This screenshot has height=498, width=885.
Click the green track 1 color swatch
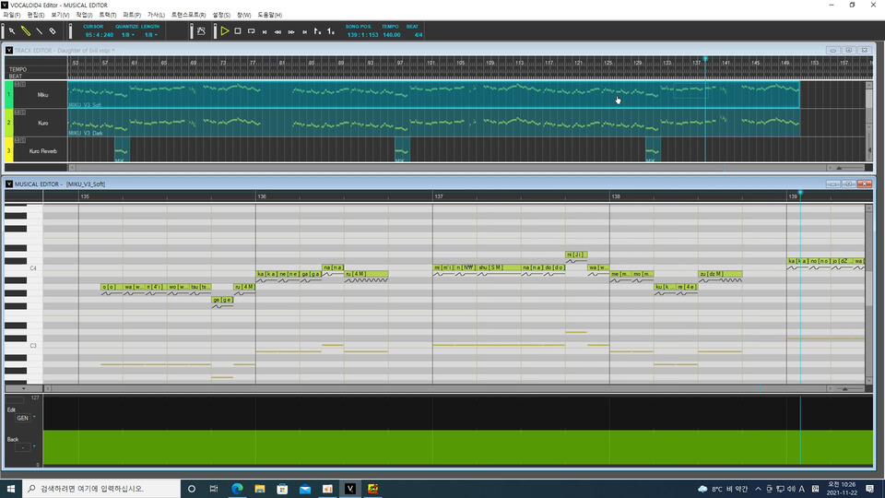click(8, 95)
